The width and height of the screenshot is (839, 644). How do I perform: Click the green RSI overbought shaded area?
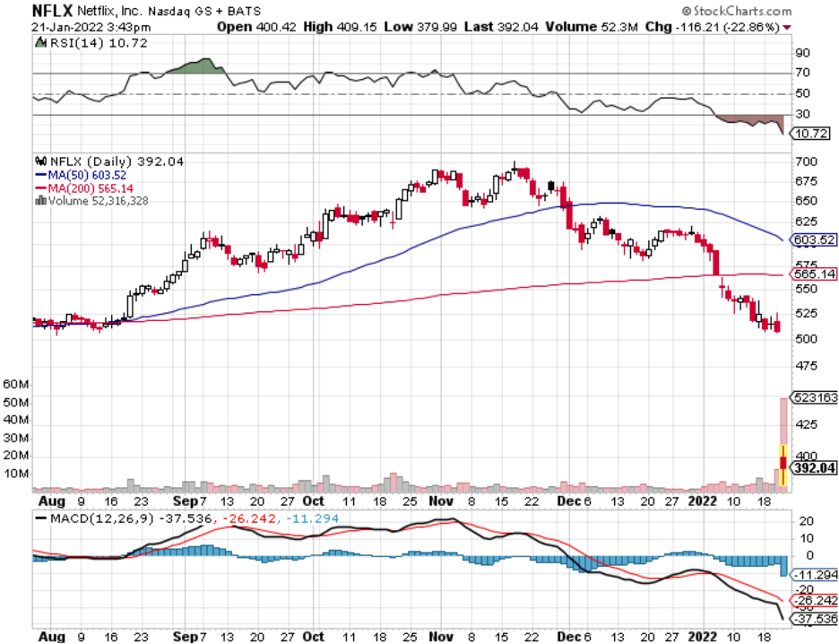pyautogui.click(x=202, y=67)
